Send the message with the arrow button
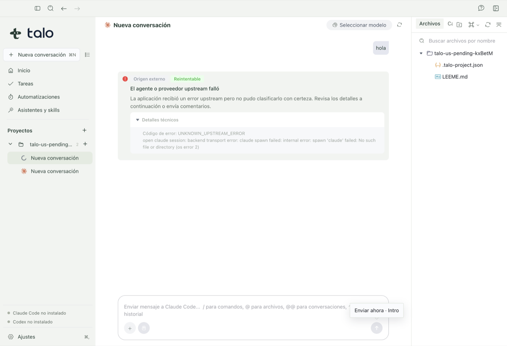The image size is (507, 346). [377, 328]
